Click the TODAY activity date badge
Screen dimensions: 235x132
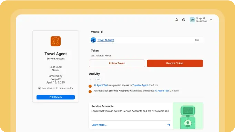coord(98,79)
